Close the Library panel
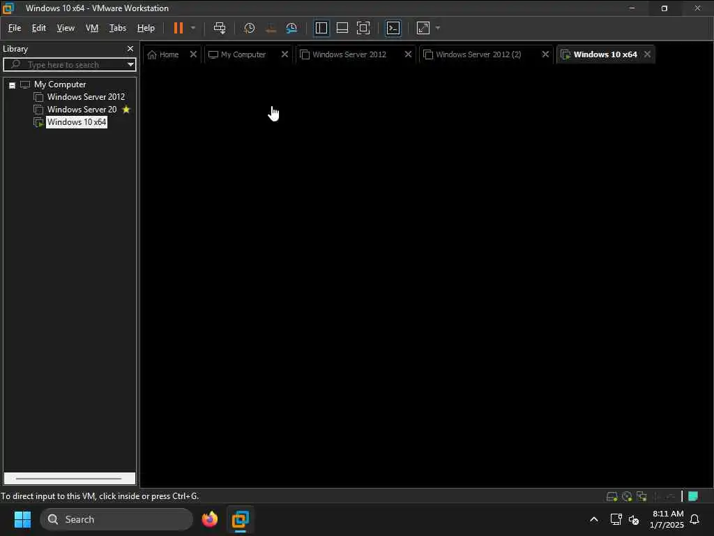This screenshot has height=536, width=714. (130, 49)
